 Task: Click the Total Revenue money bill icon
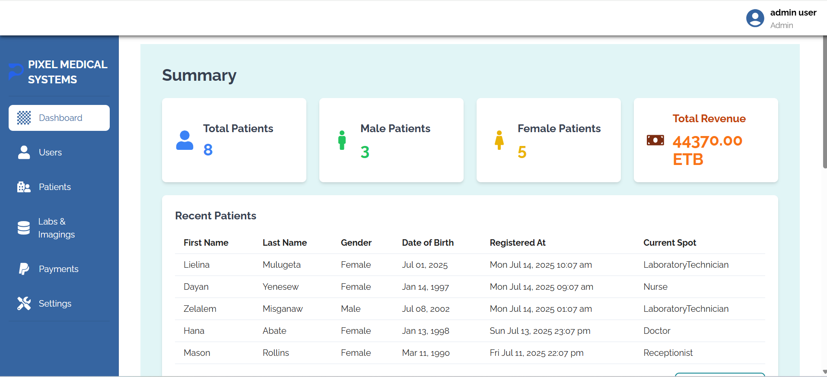tap(655, 140)
